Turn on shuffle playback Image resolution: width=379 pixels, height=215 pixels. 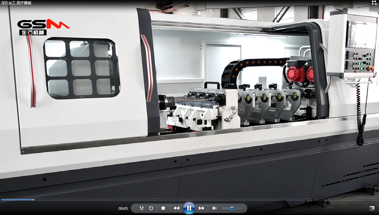coord(142,208)
